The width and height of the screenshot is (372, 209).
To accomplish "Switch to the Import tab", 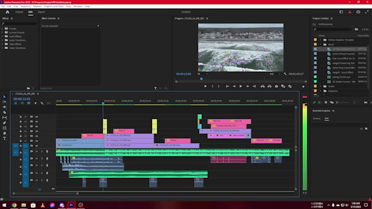I will (19, 12).
